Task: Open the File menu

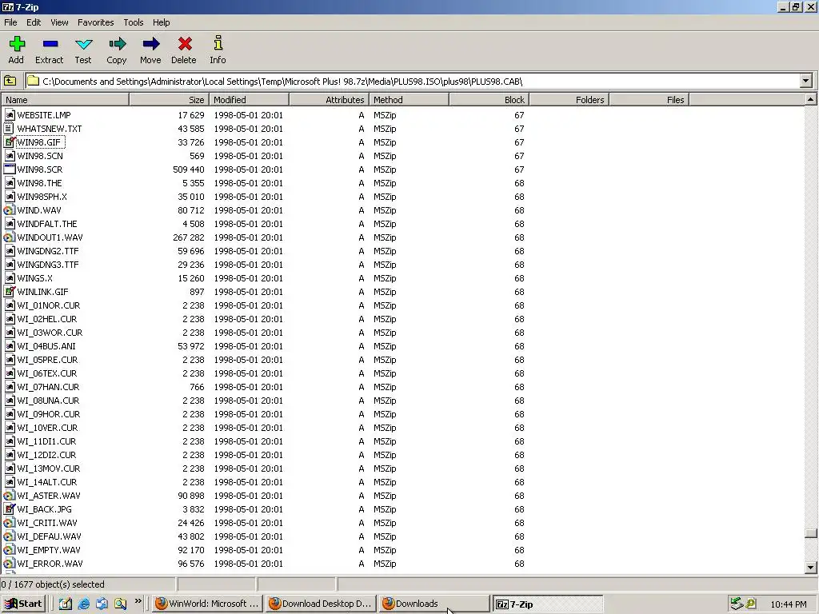Action: tap(10, 22)
